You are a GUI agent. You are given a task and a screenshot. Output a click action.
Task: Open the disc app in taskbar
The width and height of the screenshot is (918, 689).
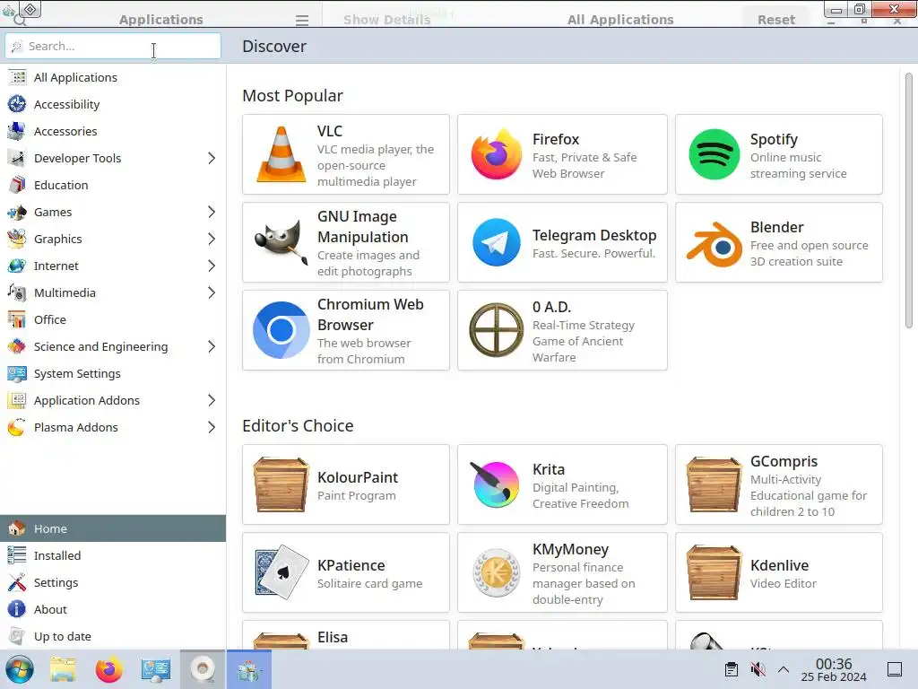click(203, 669)
